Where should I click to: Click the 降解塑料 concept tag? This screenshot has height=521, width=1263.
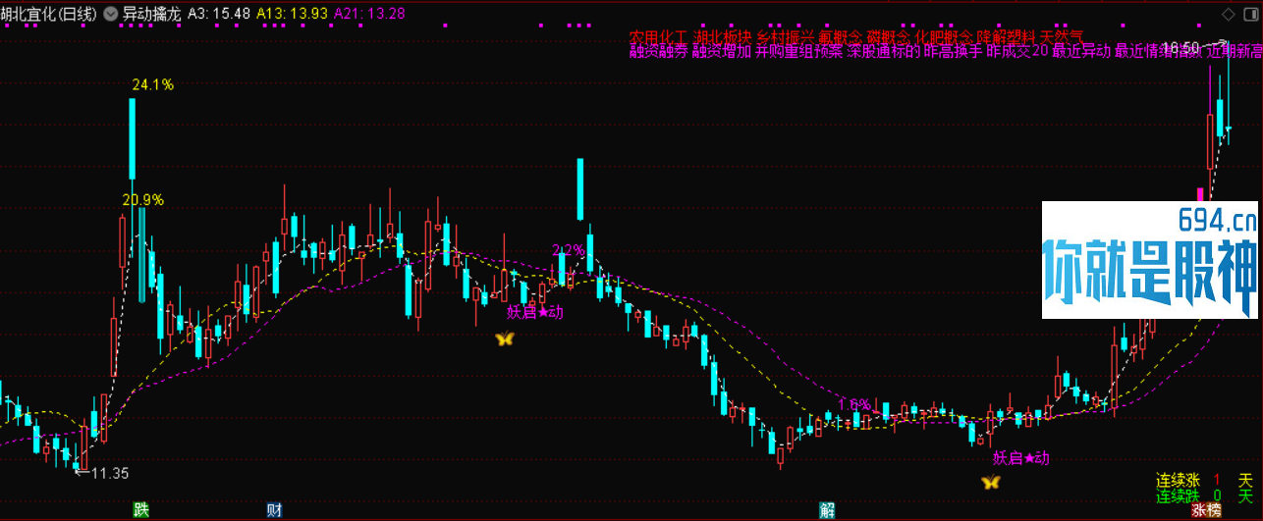1007,37
